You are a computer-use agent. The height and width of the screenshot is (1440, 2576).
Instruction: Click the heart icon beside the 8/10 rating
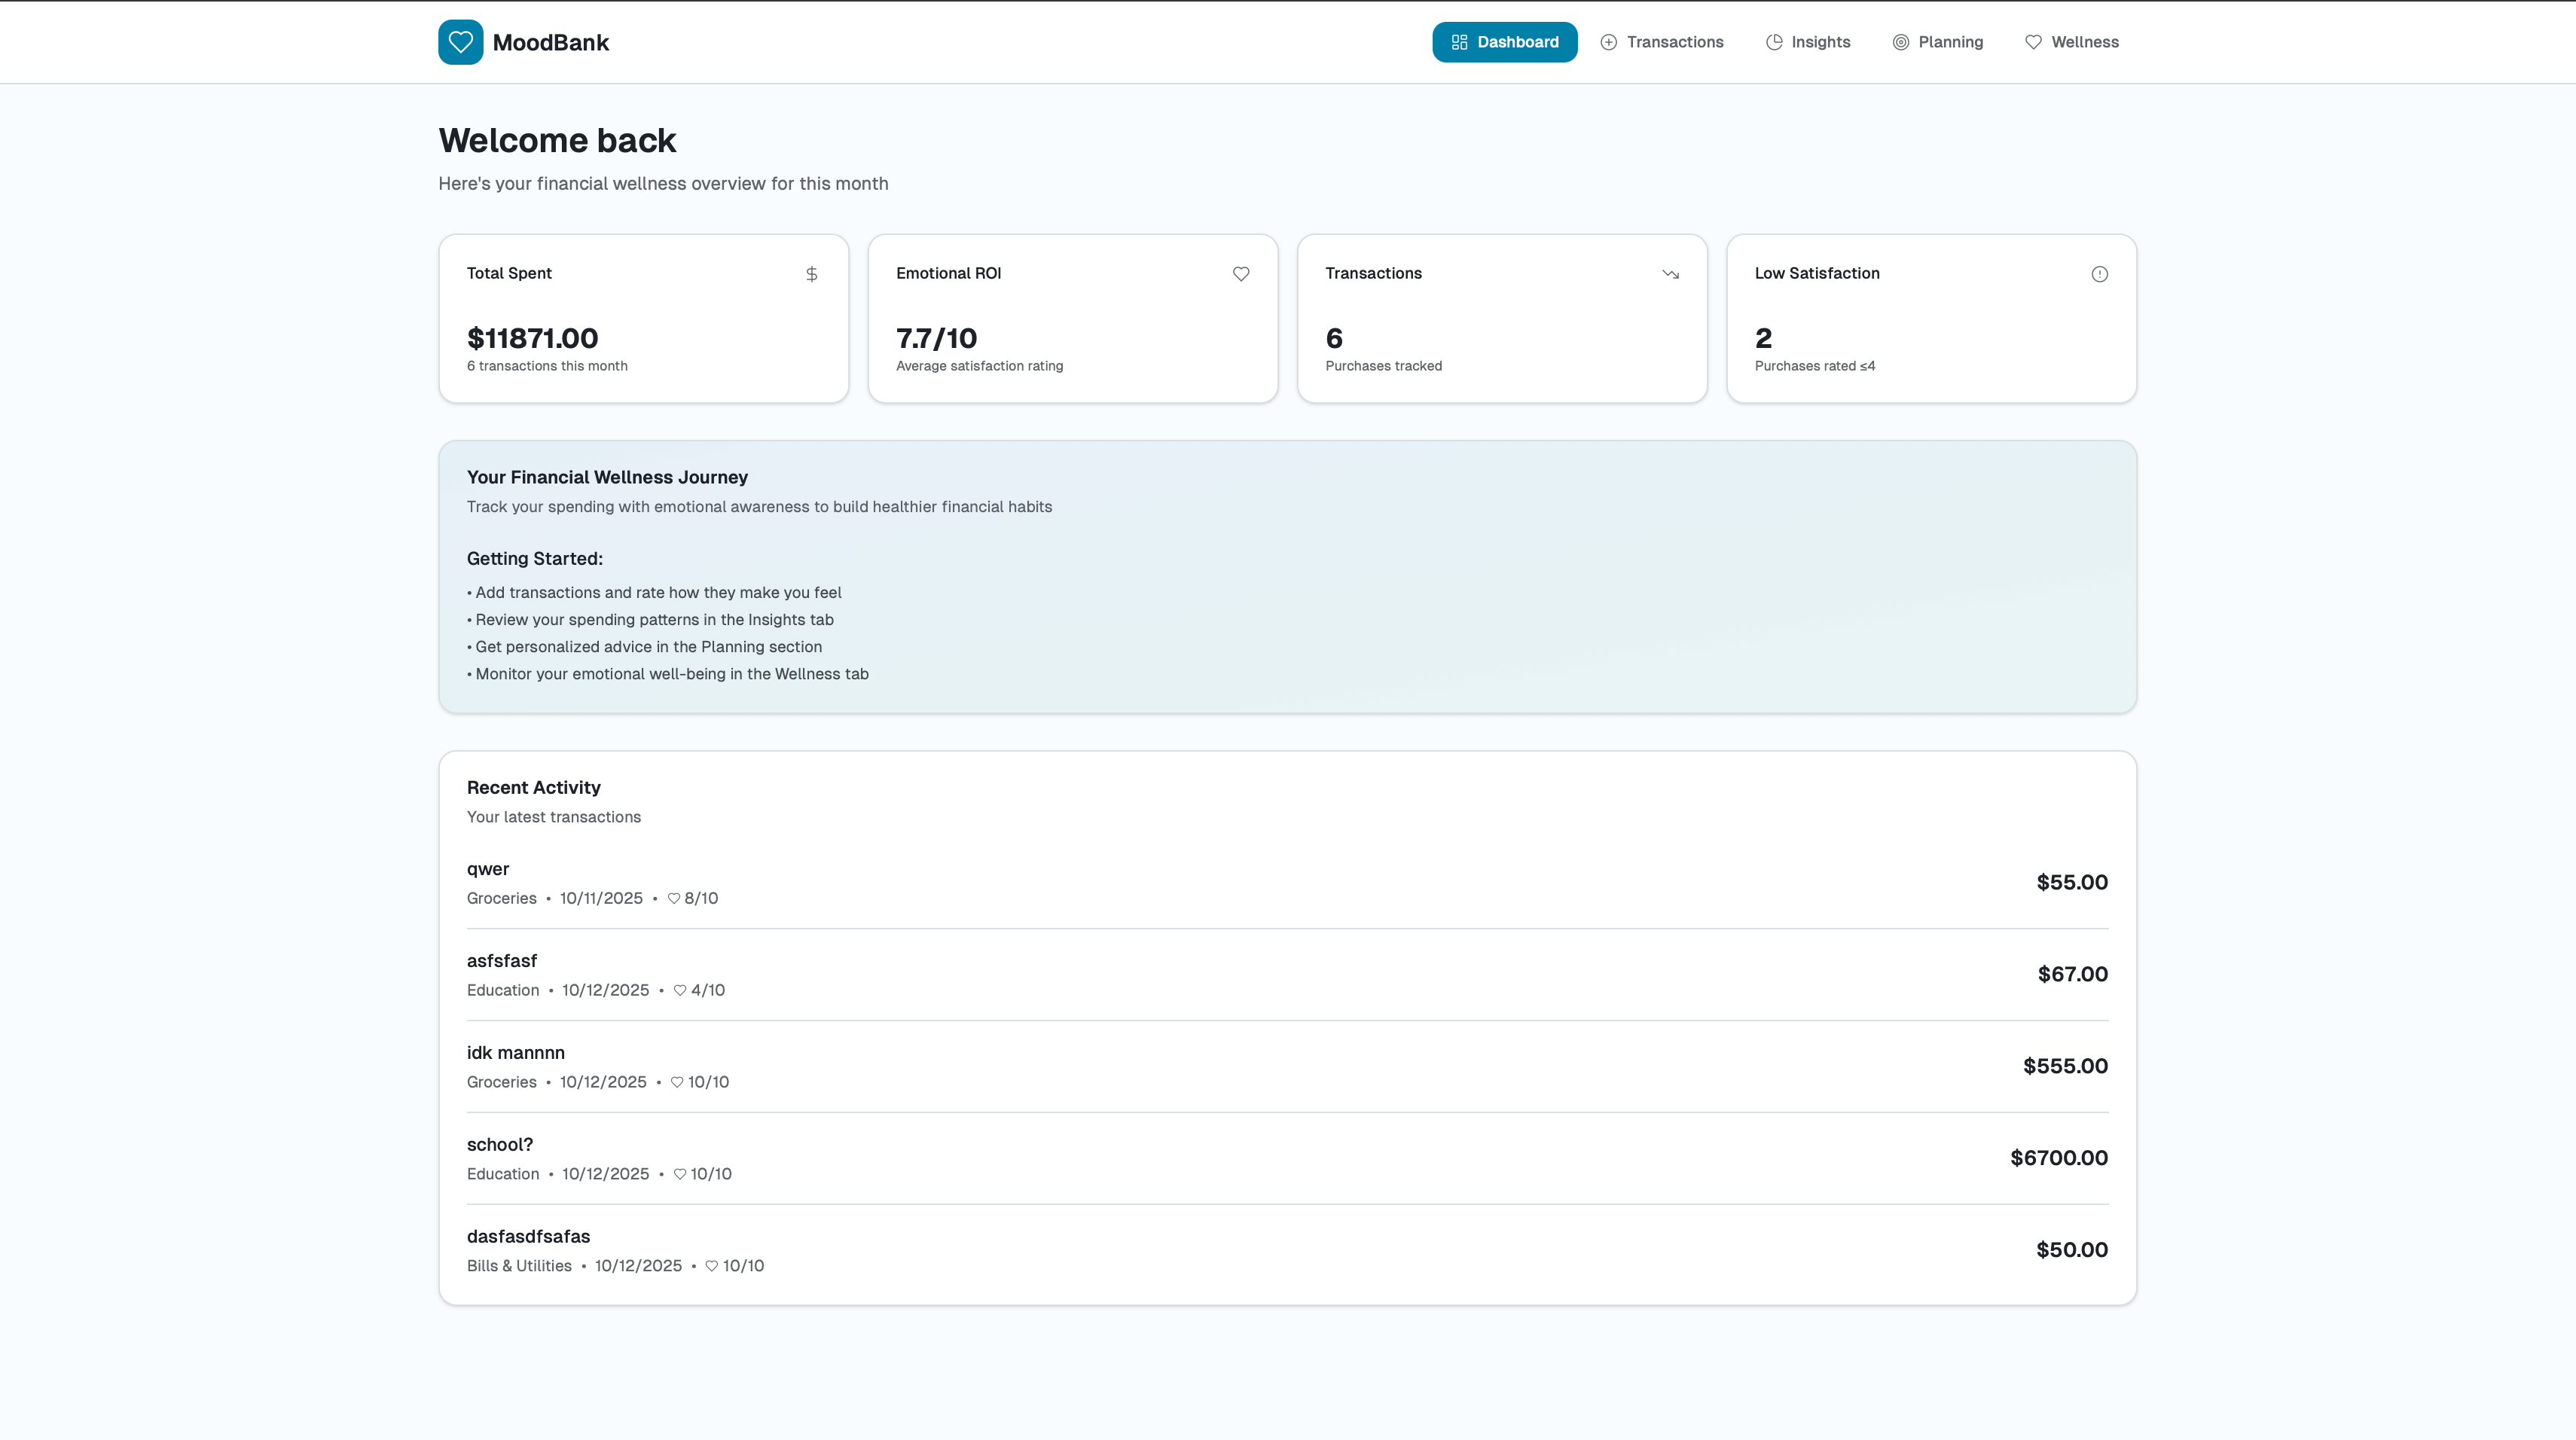(674, 898)
